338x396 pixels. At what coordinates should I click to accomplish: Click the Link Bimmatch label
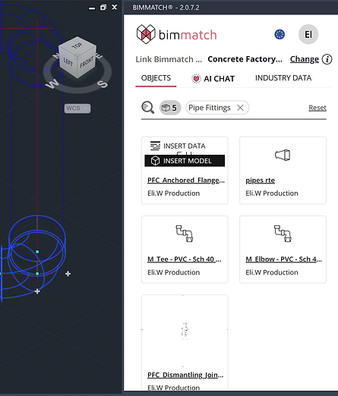pyautogui.click(x=169, y=59)
